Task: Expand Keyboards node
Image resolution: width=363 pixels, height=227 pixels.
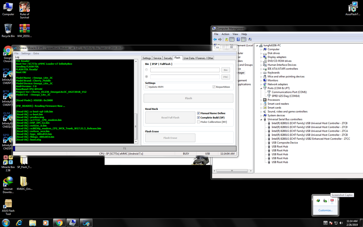Action: [x=261, y=73]
